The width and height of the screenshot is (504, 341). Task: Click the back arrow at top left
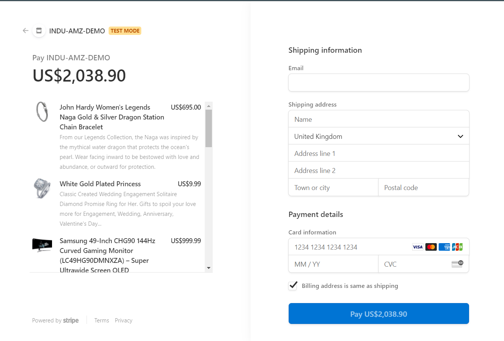25,30
